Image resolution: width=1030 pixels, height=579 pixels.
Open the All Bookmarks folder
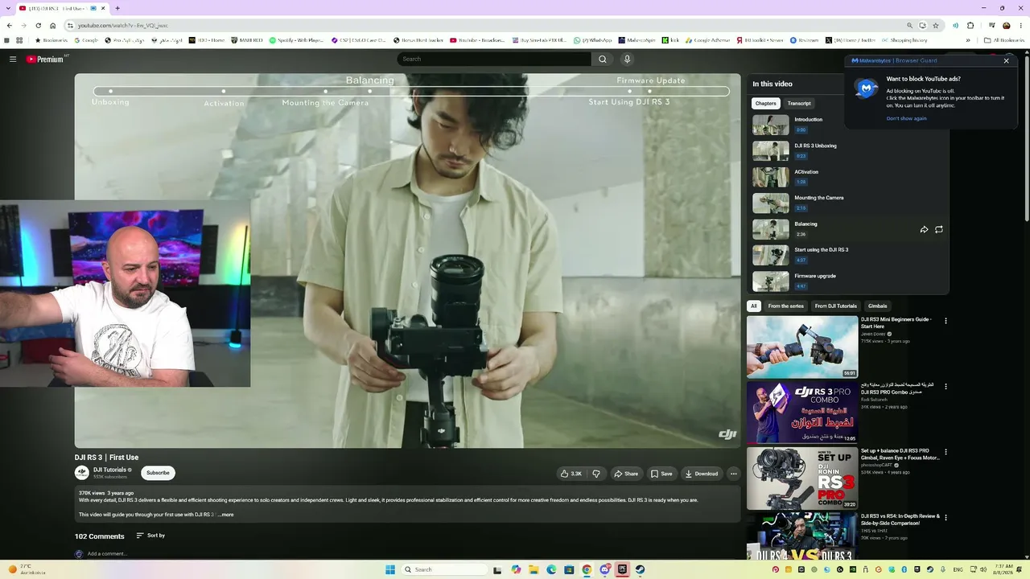click(x=1003, y=40)
